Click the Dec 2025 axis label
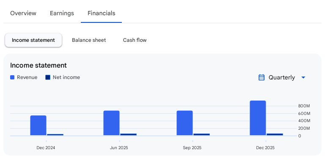330x161 pixels. pos(265,148)
